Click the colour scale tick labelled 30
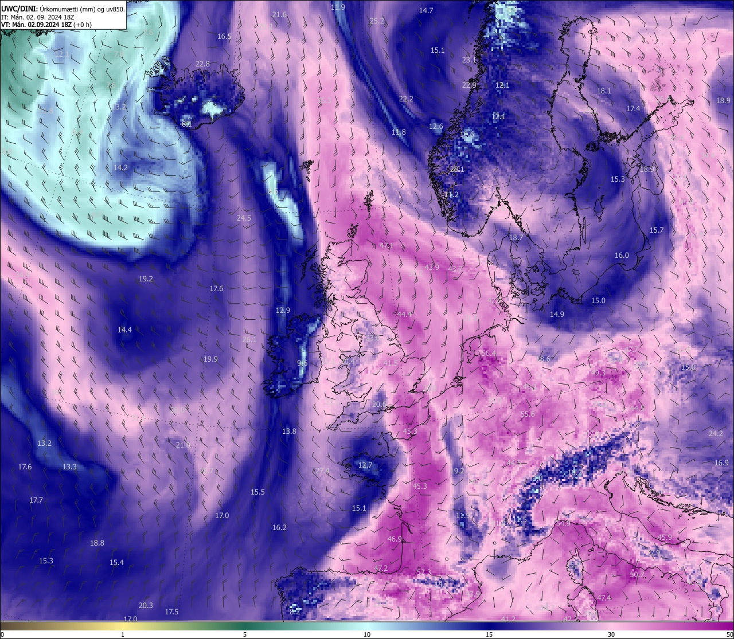Image resolution: width=734 pixels, height=639 pixels. (611, 634)
